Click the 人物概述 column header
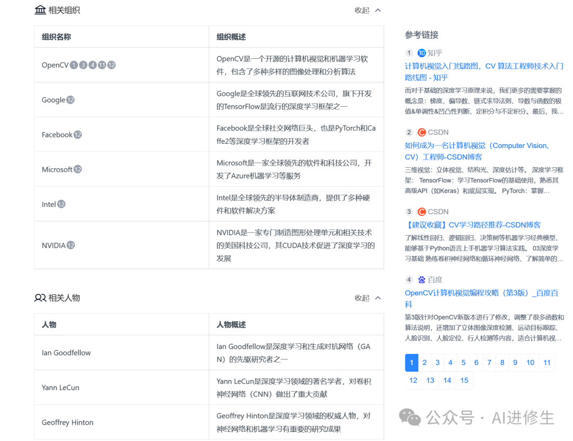Image resolution: width=573 pixels, height=441 pixels. coord(297,325)
